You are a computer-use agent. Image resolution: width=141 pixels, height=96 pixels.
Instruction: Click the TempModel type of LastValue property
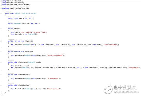(17, 23)
